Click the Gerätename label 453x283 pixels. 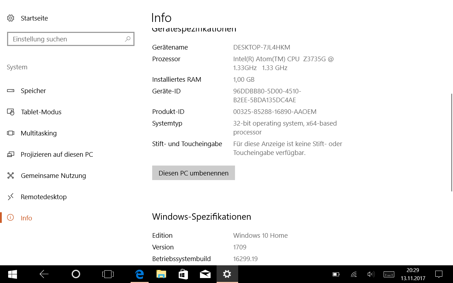click(170, 47)
